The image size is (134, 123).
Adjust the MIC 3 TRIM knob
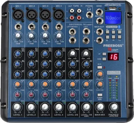coord(45,36)
